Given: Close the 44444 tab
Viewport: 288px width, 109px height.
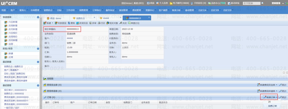Looking at the screenshot, I should coord(121,18).
